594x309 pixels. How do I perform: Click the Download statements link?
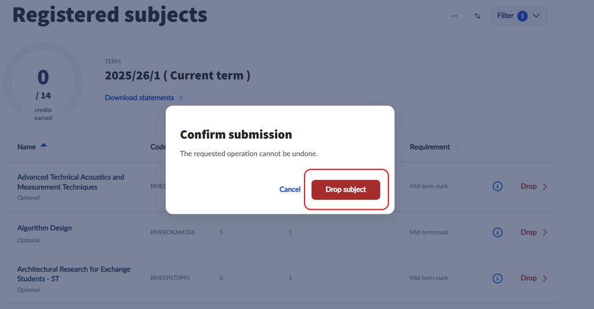coord(139,97)
